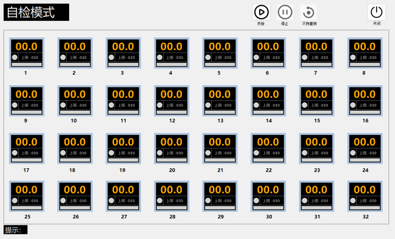The height and width of the screenshot is (239, 395).
Task: Click the 开始 start play icon
Action: tap(261, 12)
